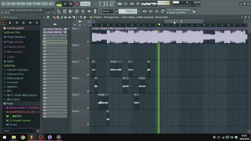Image resolution: width=251 pixels, height=141 pixels.
Task: Open the PATTERNS menu
Action: tap(21, 4)
